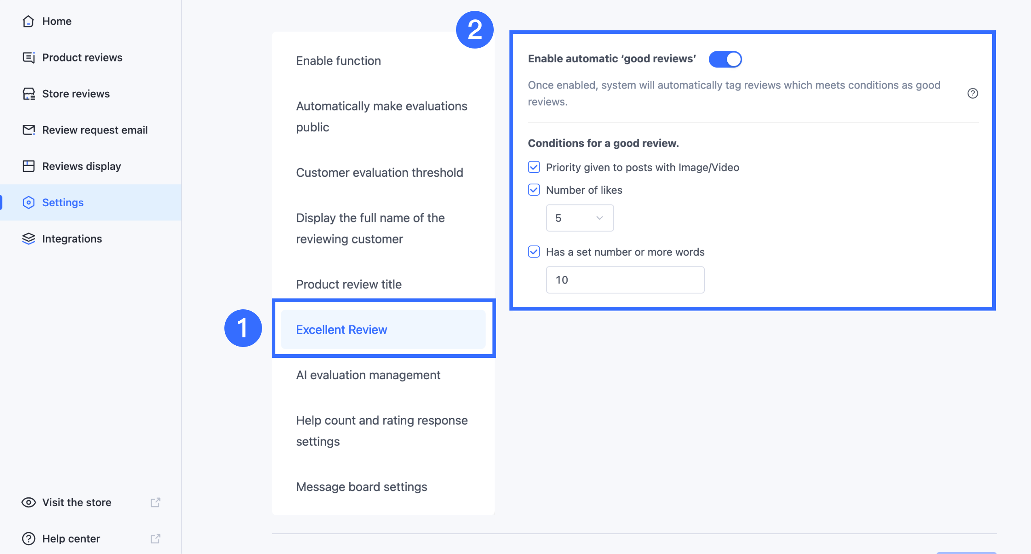
Task: Open the number of likes dropdown
Action: tap(579, 218)
